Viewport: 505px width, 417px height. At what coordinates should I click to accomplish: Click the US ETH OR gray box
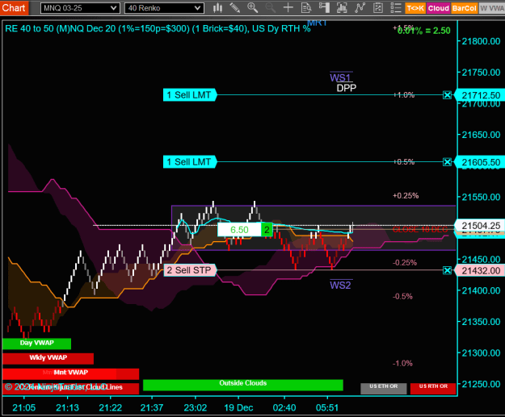(x=384, y=388)
